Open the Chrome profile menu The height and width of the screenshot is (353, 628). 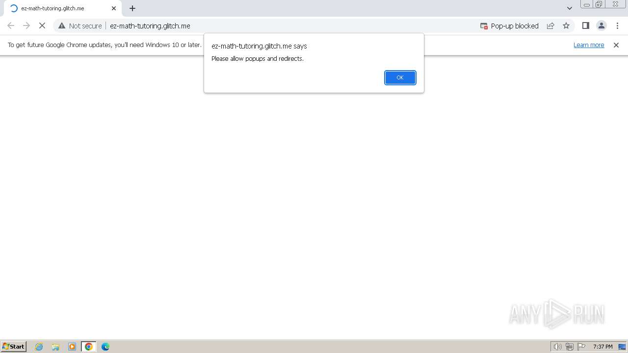coord(602,25)
